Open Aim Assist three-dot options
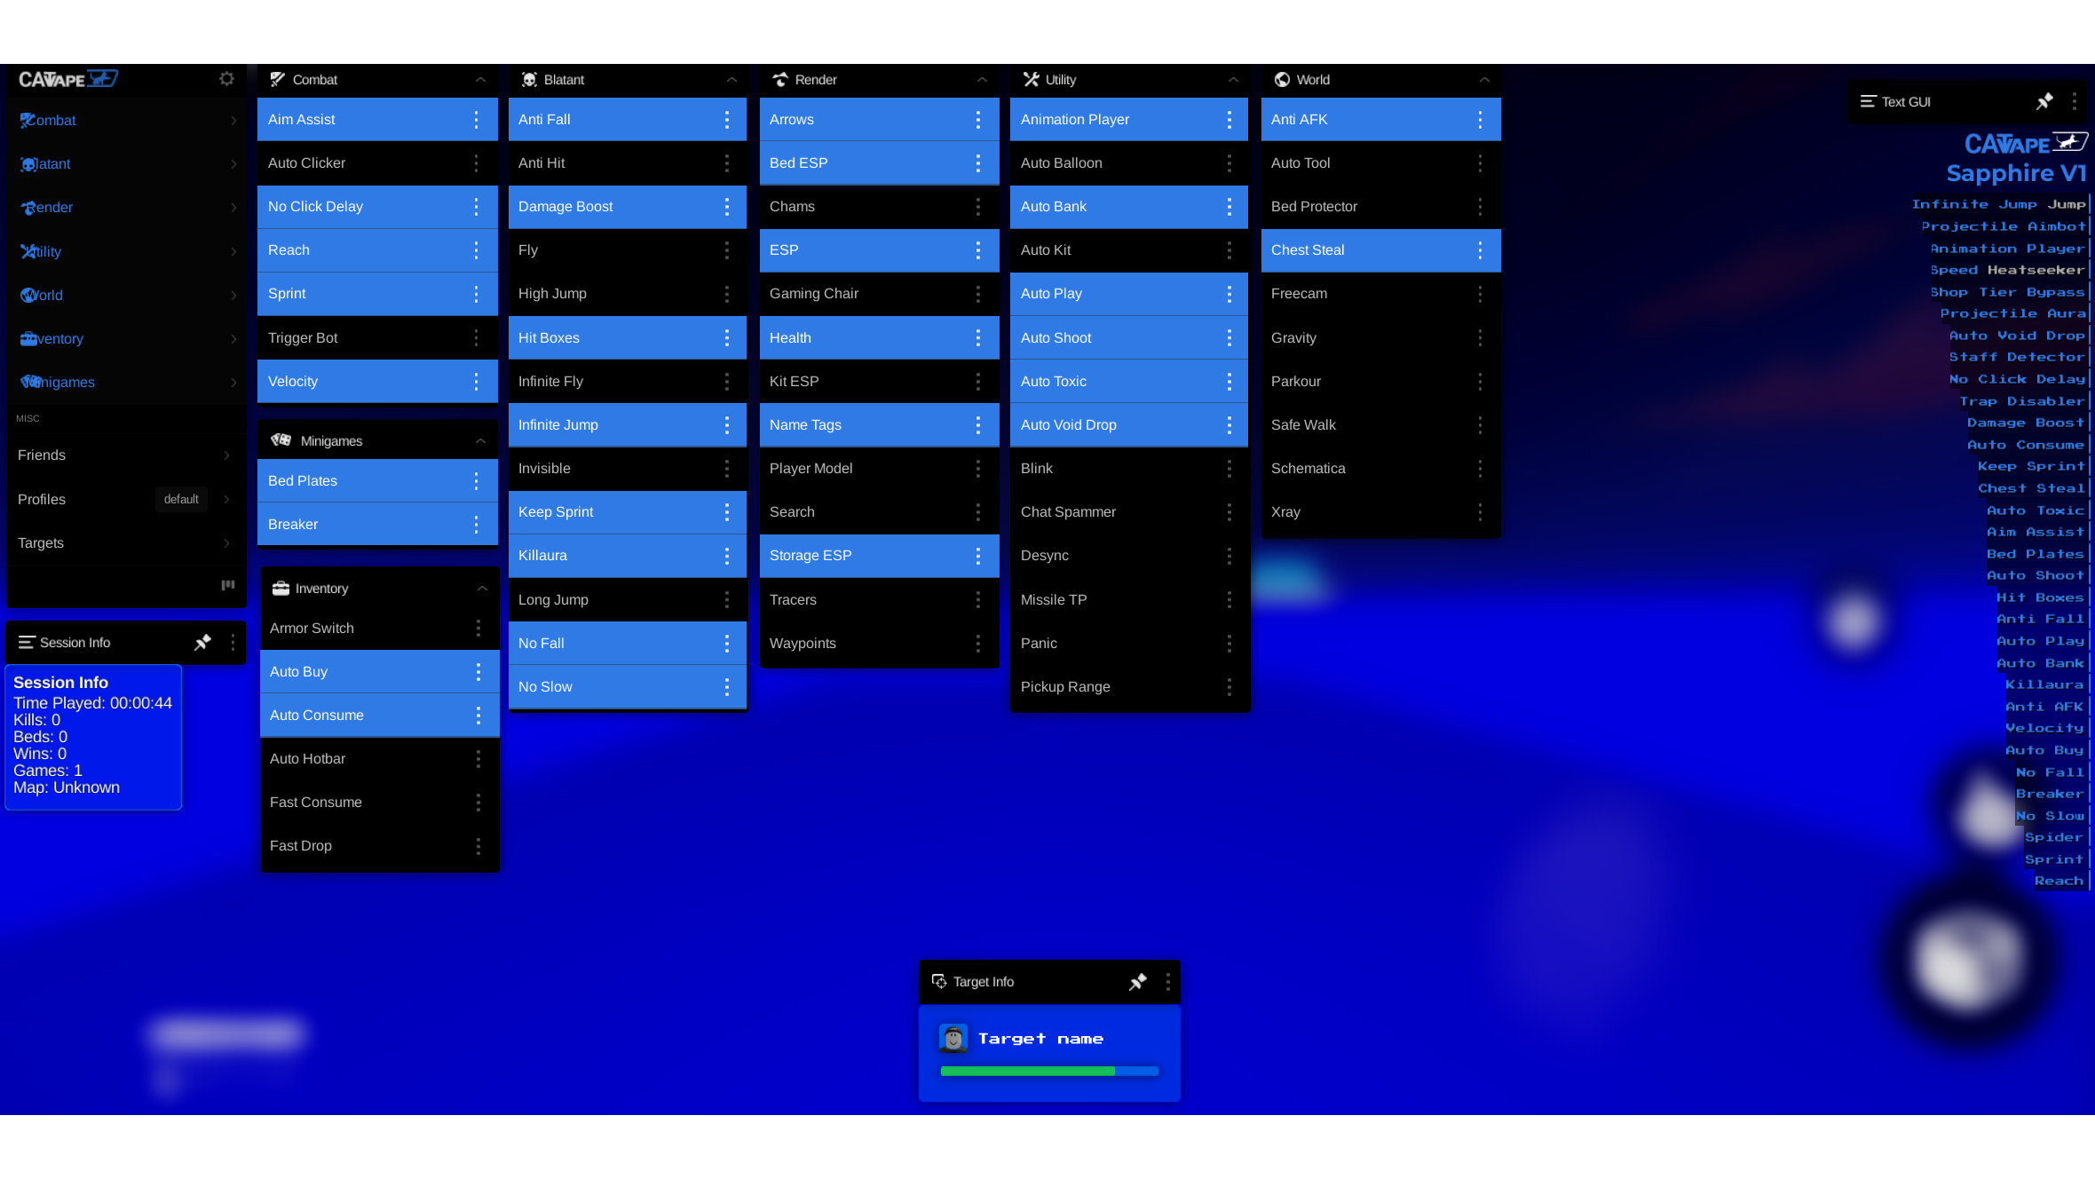The image size is (2095, 1179). pos(476,120)
